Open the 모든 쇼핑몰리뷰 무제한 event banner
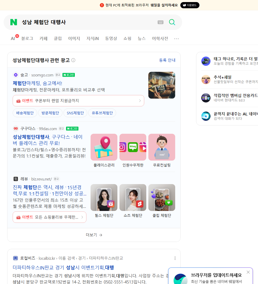Viewport: 258px width, 284px height. pyautogui.click(x=50, y=217)
